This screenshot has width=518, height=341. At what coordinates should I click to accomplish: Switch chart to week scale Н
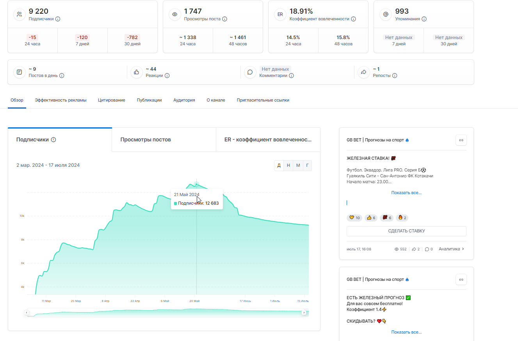pyautogui.click(x=288, y=165)
